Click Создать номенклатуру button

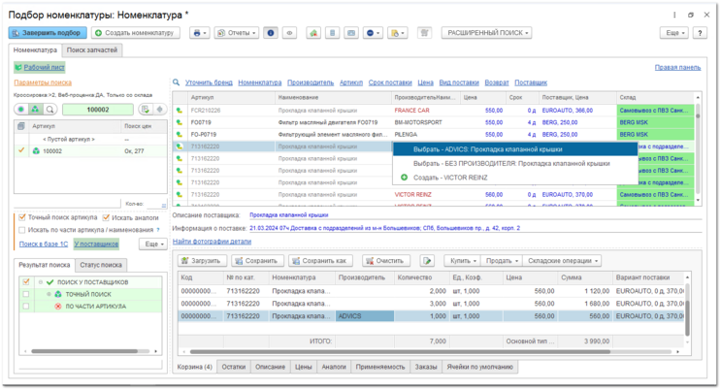(x=136, y=33)
